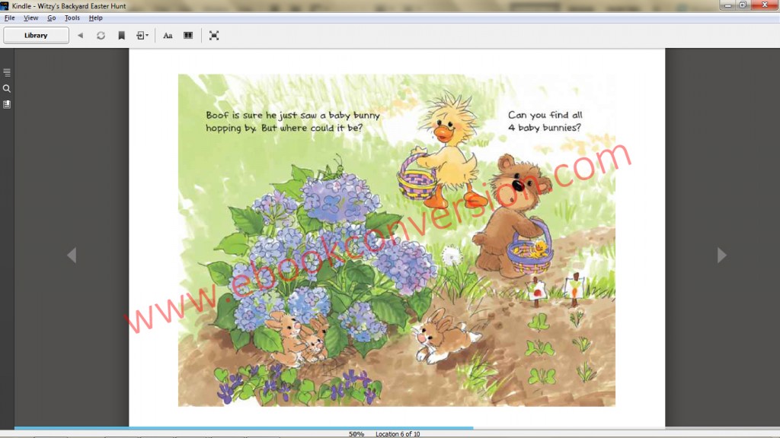Open font settings with the Aa icon
Screen dimensions: 780x438
tap(168, 35)
